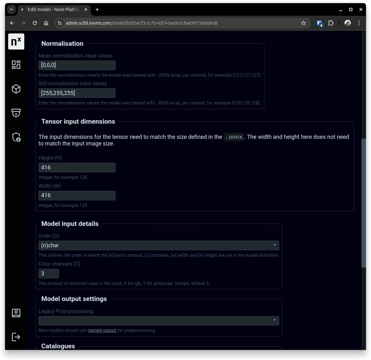This screenshot has width=371, height=360.
Task: Click the page vertical scrollbar
Action: tap(363, 202)
